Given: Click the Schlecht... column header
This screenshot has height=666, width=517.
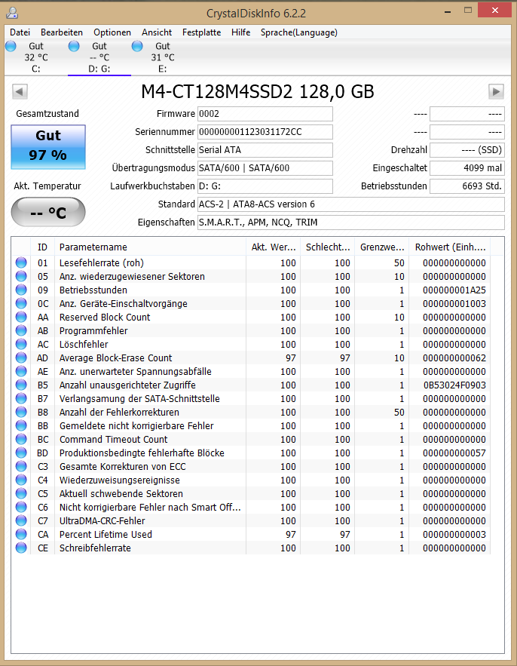Looking at the screenshot, I should pyautogui.click(x=327, y=247).
